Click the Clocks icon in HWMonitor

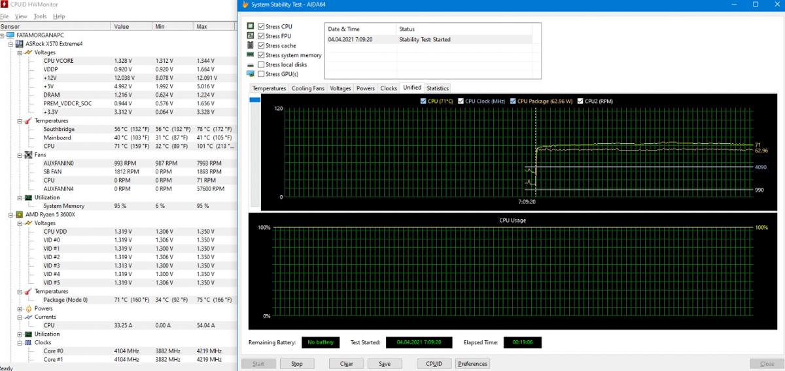click(x=28, y=342)
